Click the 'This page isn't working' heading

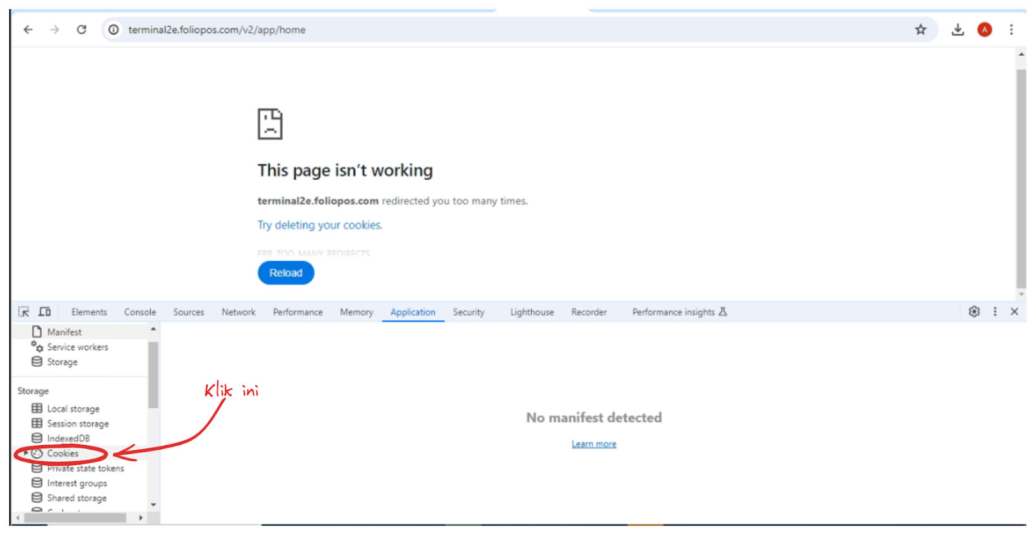point(345,170)
